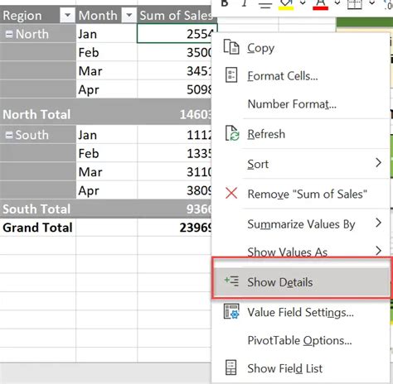
Task: Click the Show Field List icon
Action: [x=231, y=367]
